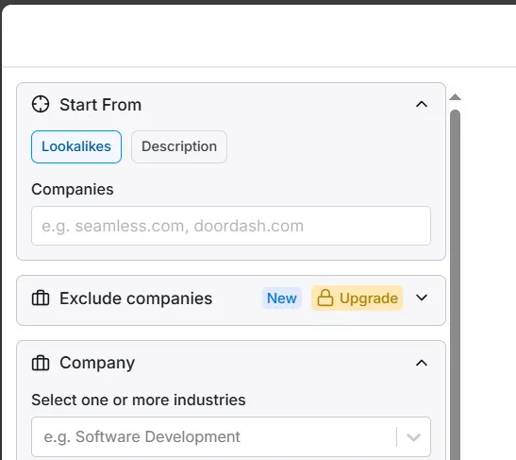This screenshot has height=460, width=516.
Task: Expand the Exclude companies section
Action: tap(422, 298)
